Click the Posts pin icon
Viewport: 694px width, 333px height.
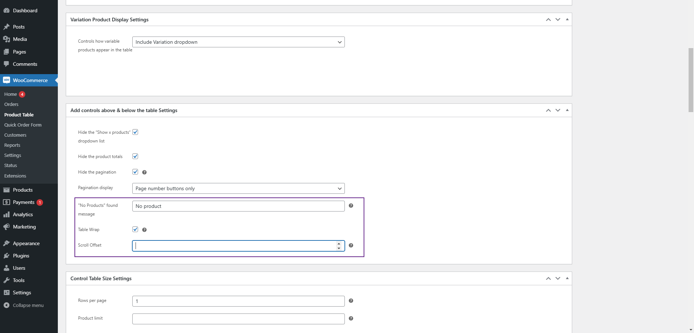[7, 27]
